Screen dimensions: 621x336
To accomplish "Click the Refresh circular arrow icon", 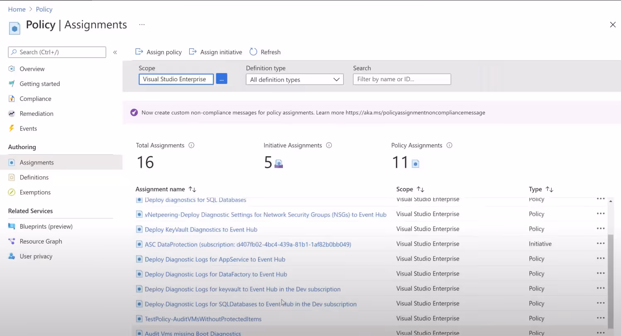I will [253, 52].
